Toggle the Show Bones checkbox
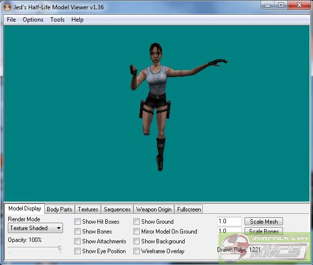313x265 pixels. (x=78, y=232)
